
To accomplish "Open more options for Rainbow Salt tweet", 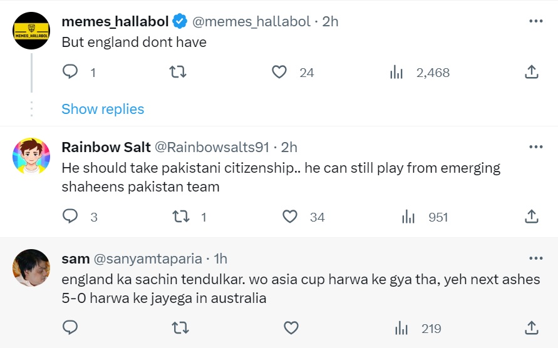I will pos(535,147).
